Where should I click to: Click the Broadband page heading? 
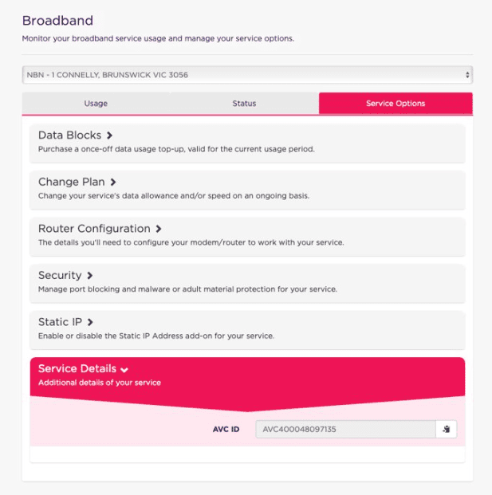[57, 21]
